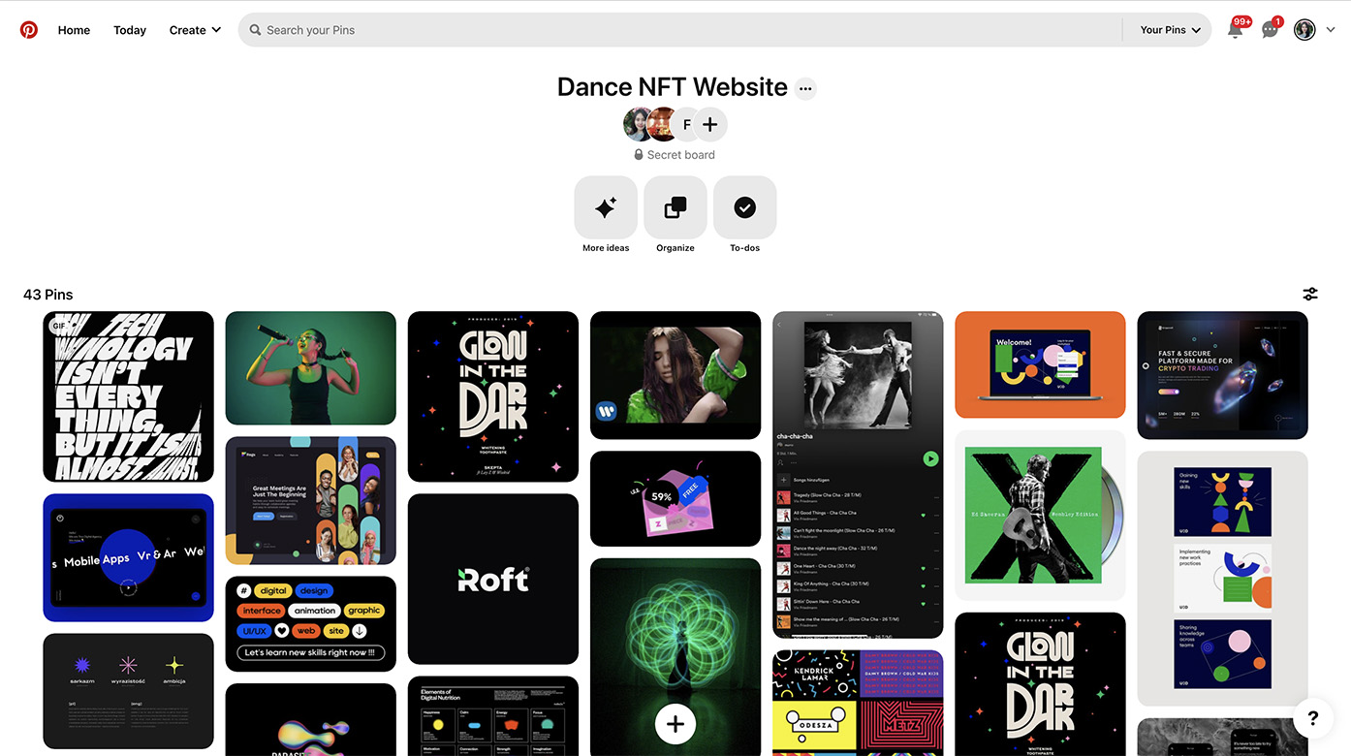Open board options three-dot icon

click(x=805, y=89)
